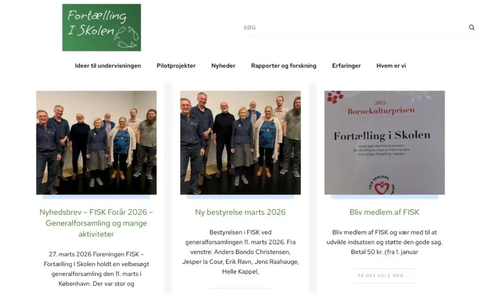
Task: Open the Nyhedsbrev FISK Forår 2026 headline
Action: [x=96, y=223]
